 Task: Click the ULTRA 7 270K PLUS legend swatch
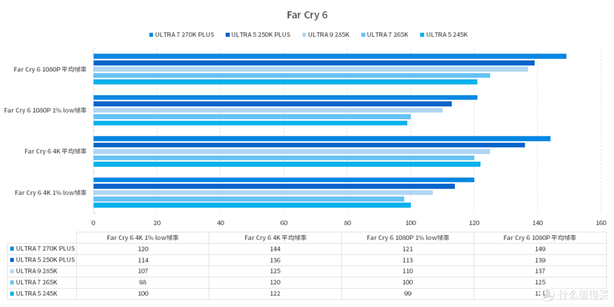coord(151,35)
